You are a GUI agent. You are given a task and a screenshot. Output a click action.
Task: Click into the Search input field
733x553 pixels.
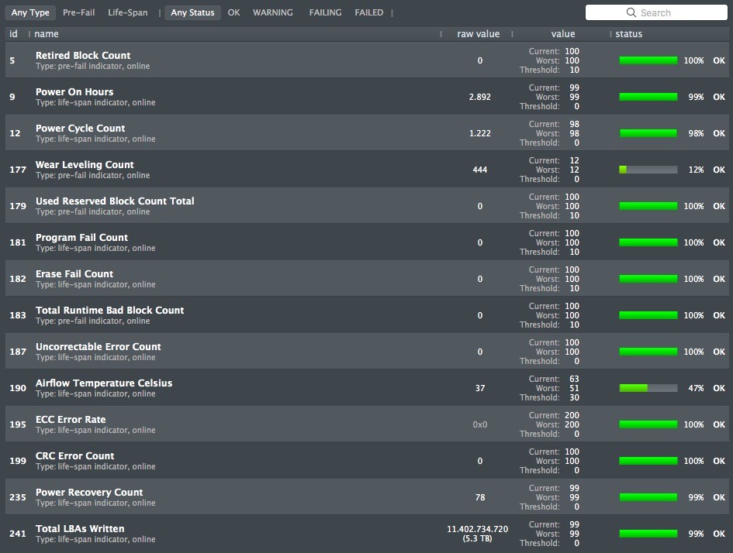656,12
